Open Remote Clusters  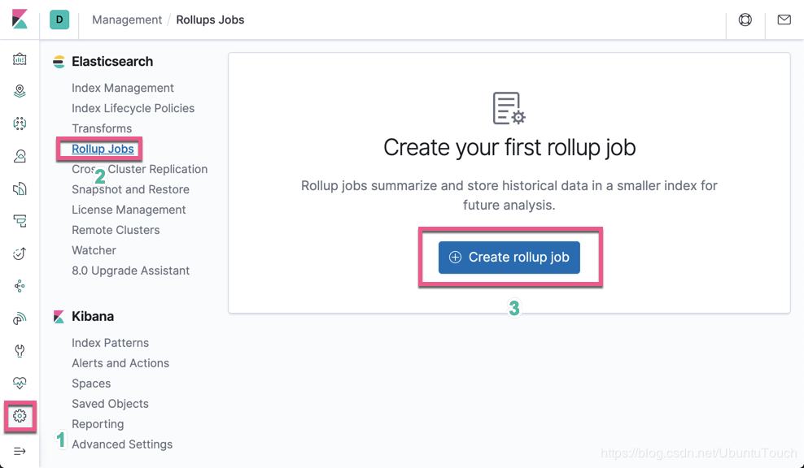[116, 230]
